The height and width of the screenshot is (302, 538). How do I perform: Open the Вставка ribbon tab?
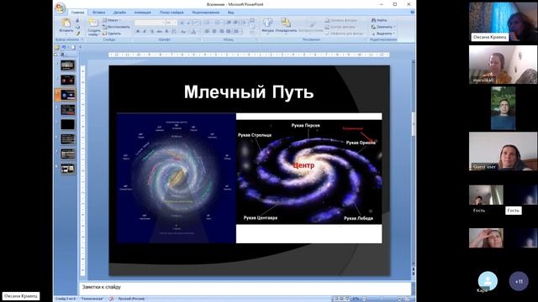99,13
